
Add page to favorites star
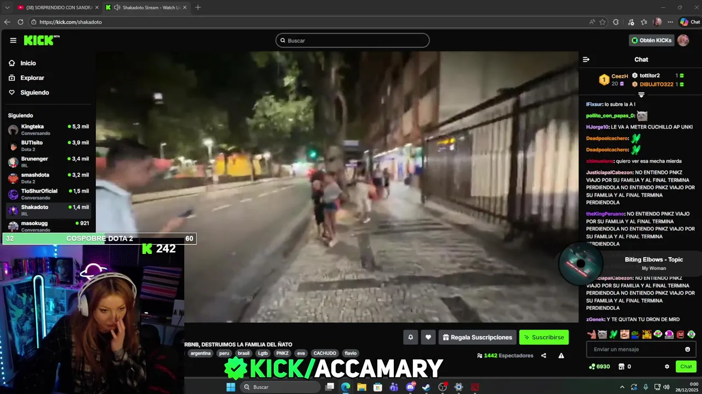602,22
